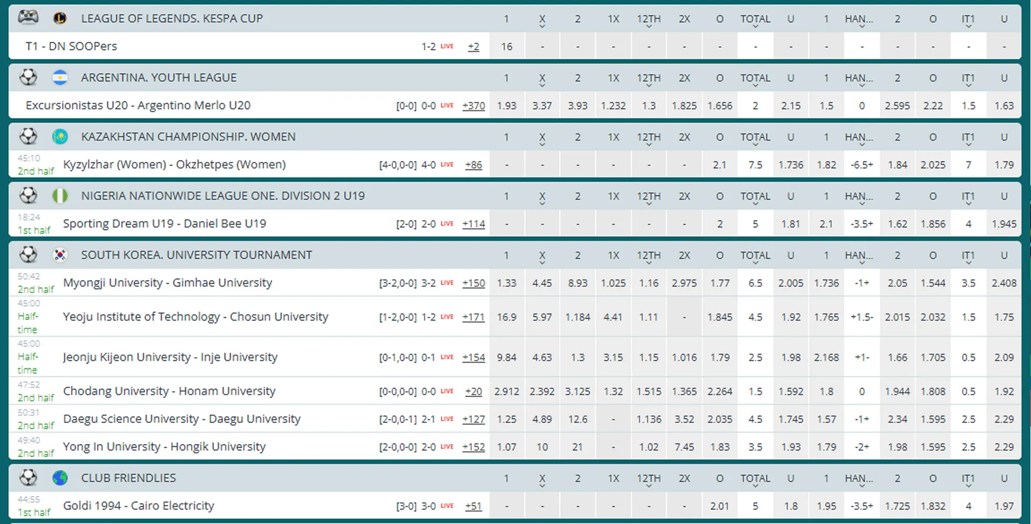Select draw odds 4.63 for Jeonju Kijeon match

tap(542, 357)
